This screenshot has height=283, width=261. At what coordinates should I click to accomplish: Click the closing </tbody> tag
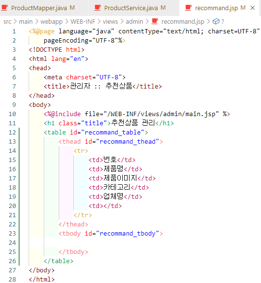[x=73, y=252]
